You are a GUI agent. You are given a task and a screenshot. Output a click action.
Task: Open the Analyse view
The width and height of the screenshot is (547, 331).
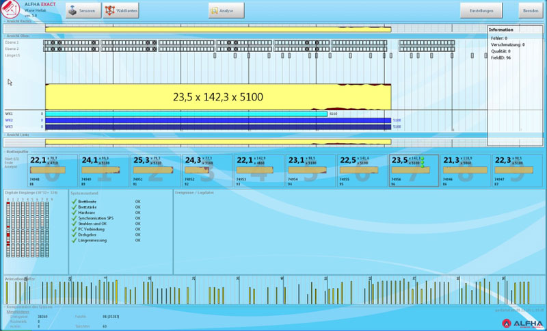[x=226, y=11]
